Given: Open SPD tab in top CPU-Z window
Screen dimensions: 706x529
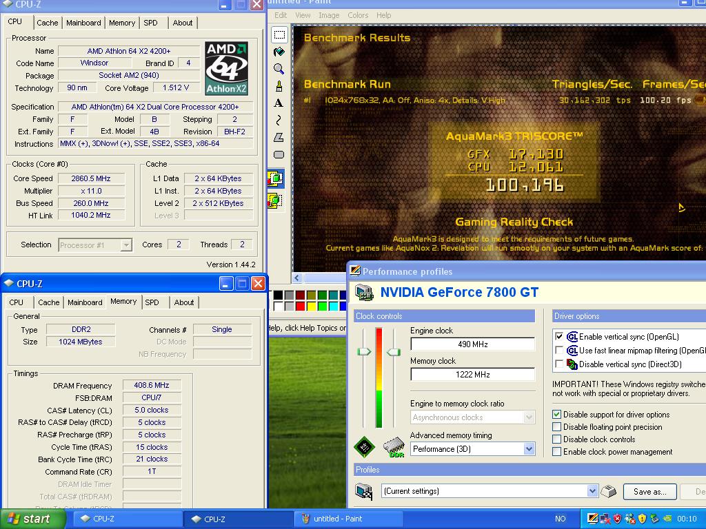Looking at the screenshot, I should click(x=150, y=23).
